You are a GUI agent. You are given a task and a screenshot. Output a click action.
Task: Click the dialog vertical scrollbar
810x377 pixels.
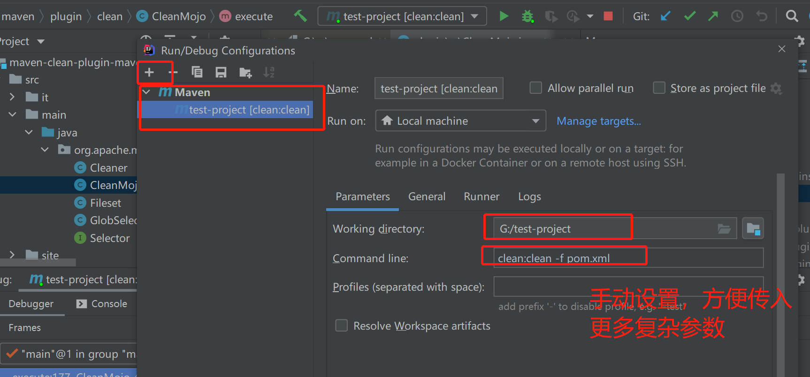click(x=781, y=274)
